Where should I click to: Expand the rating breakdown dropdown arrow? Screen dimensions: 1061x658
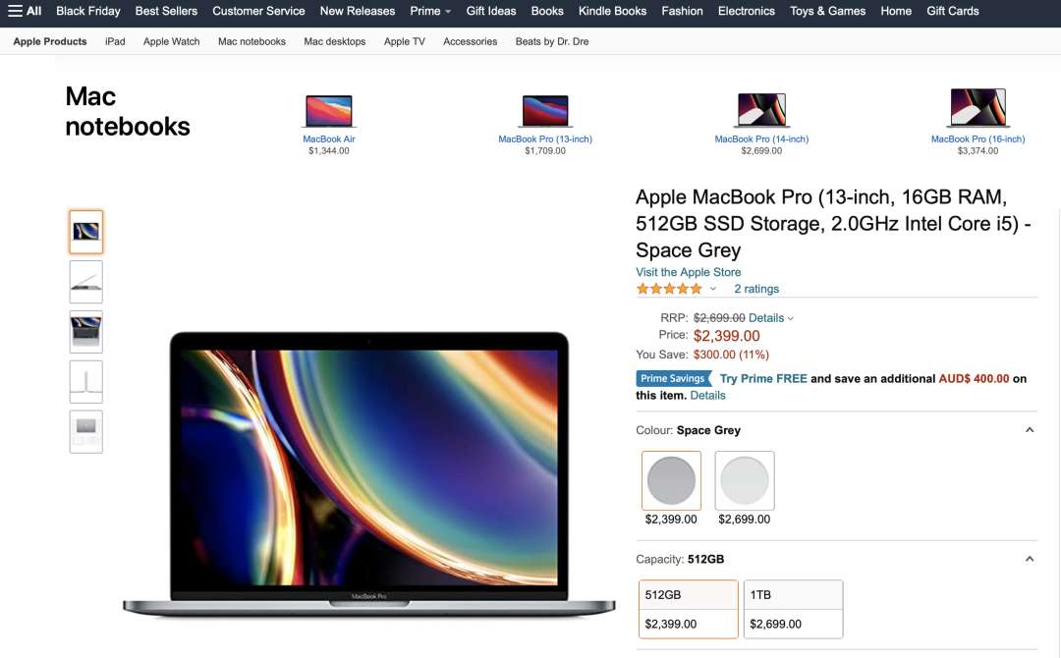click(x=712, y=289)
